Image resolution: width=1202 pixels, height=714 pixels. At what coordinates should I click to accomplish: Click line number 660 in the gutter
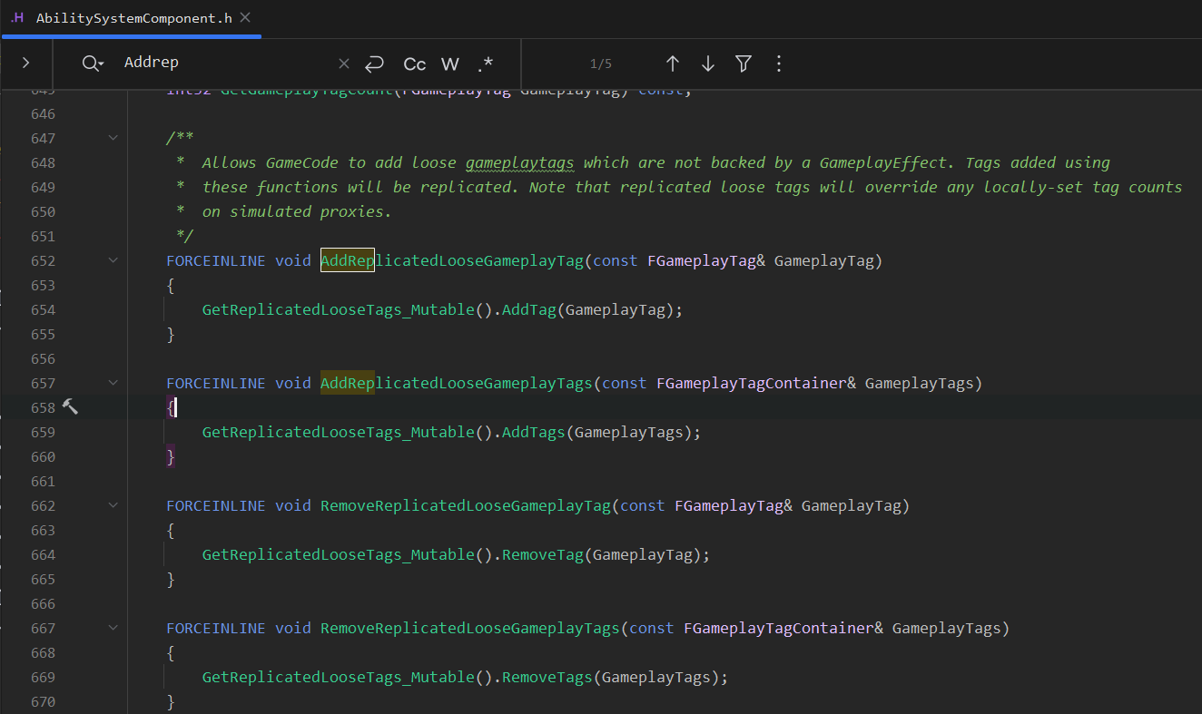coord(43,456)
